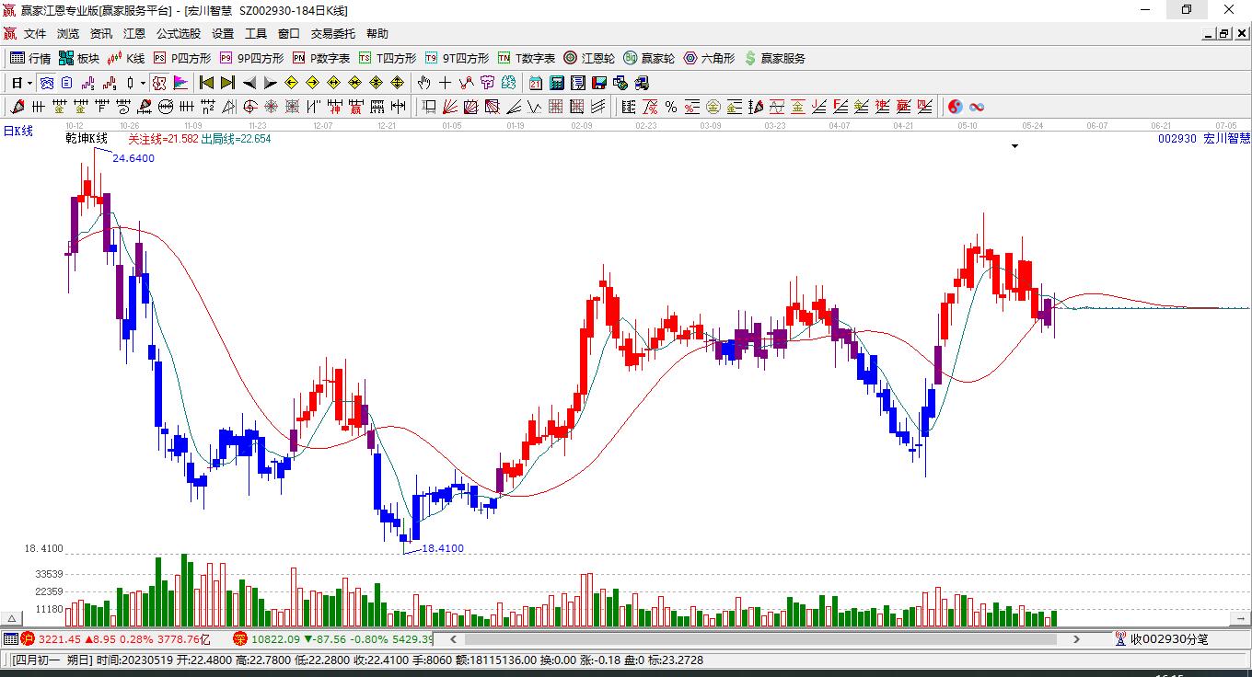Viewport: 1252px width, 677px height.
Task: Click the yellow diamond right-arrow icon
Action: click(x=313, y=83)
